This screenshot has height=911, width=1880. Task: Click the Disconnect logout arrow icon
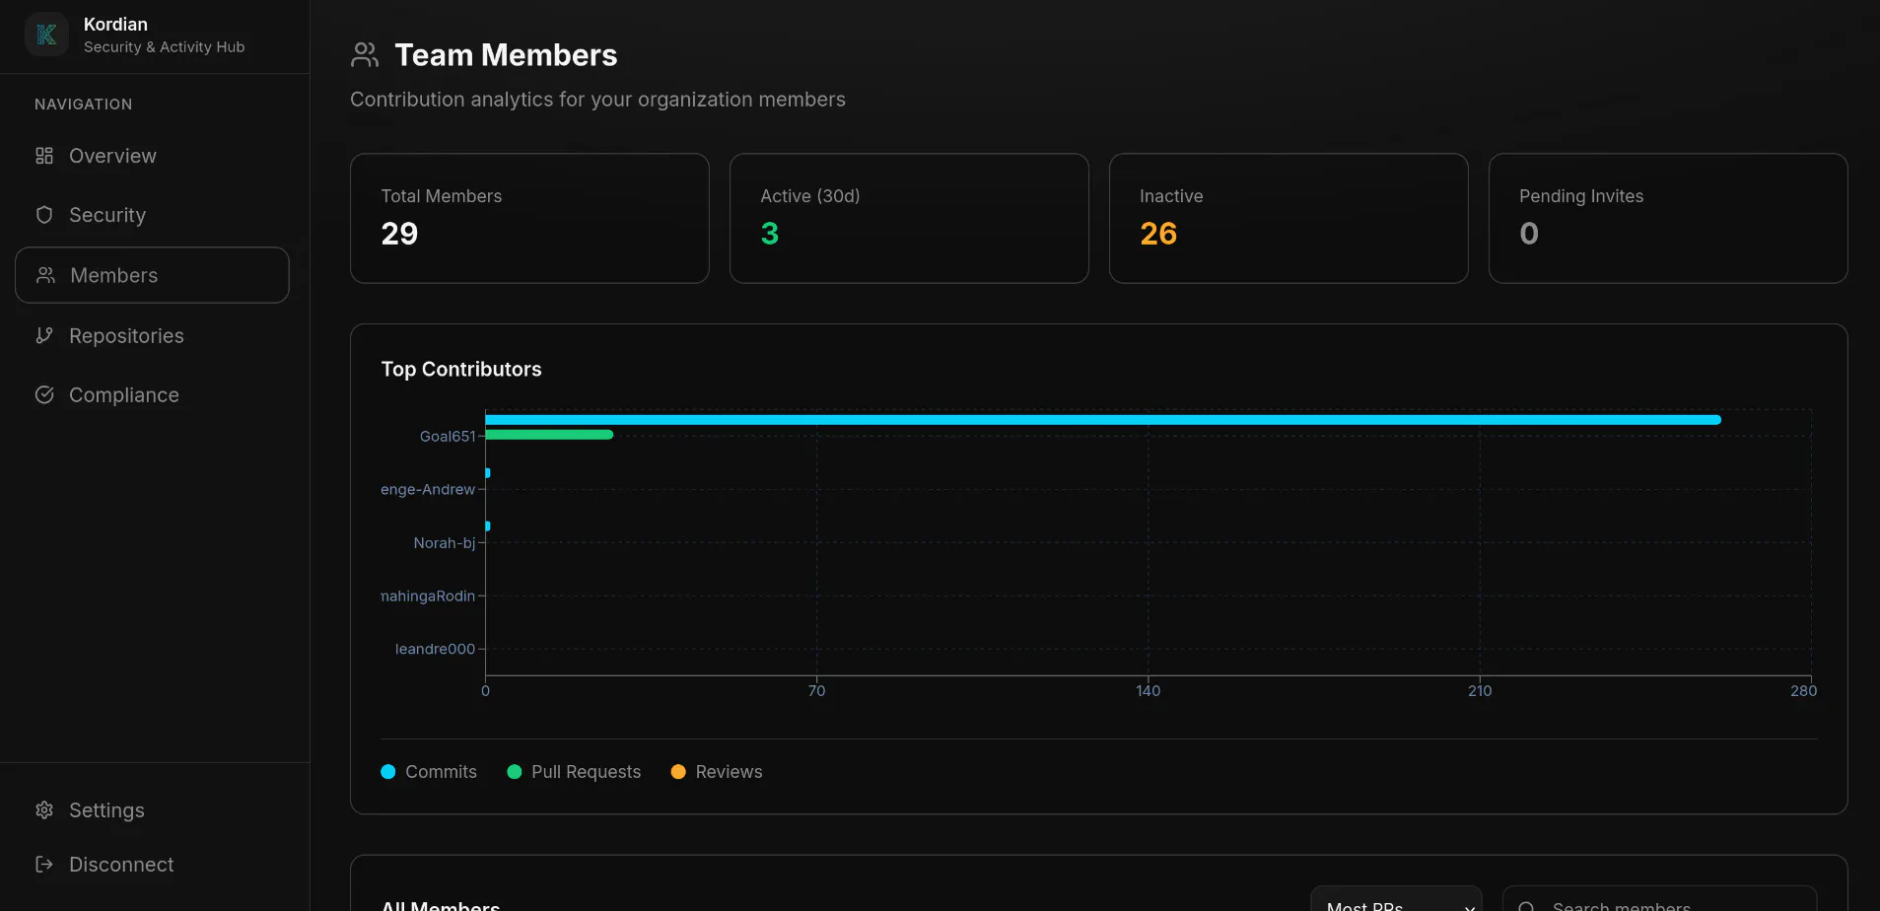44,865
